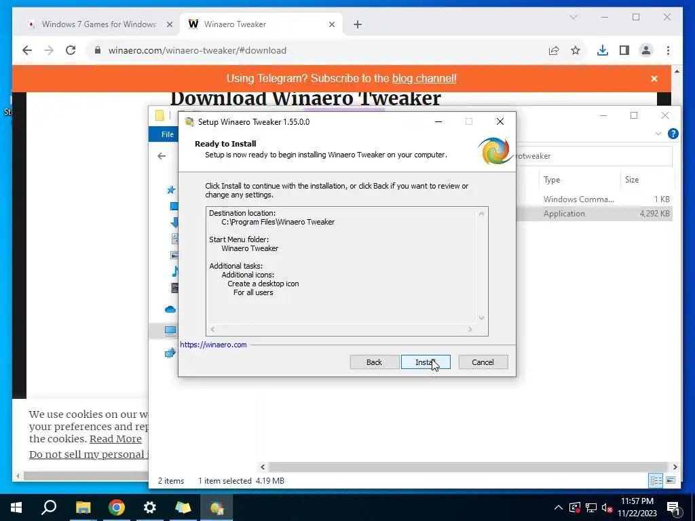The width and height of the screenshot is (695, 521).
Task: Select This PC in Explorer sidebar
Action: click(170, 330)
